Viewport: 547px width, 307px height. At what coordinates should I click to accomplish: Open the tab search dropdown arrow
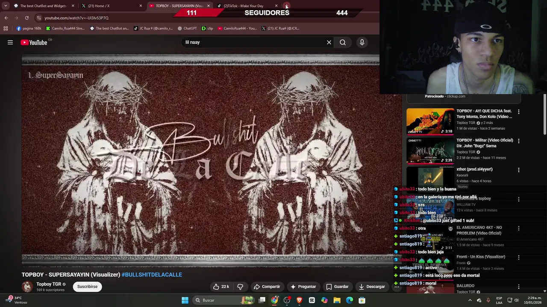[x=6, y=6]
